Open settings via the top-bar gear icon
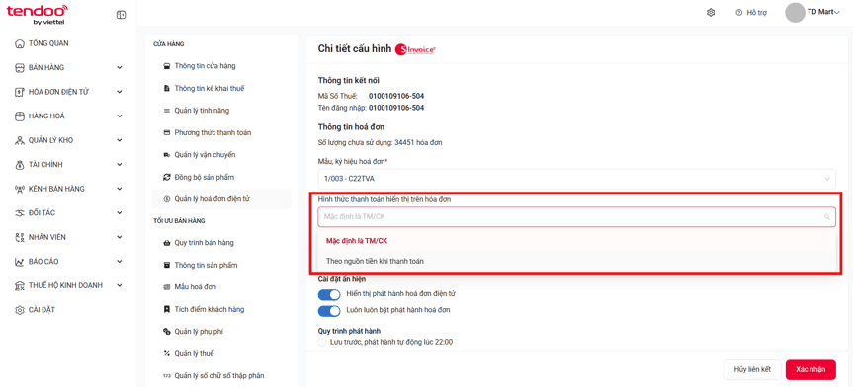Screen dimensions: 853x387 711,12
